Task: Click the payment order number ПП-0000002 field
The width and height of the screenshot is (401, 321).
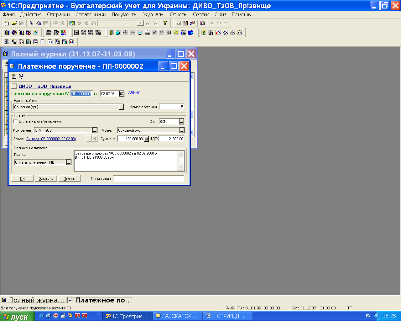Action: click(x=81, y=93)
